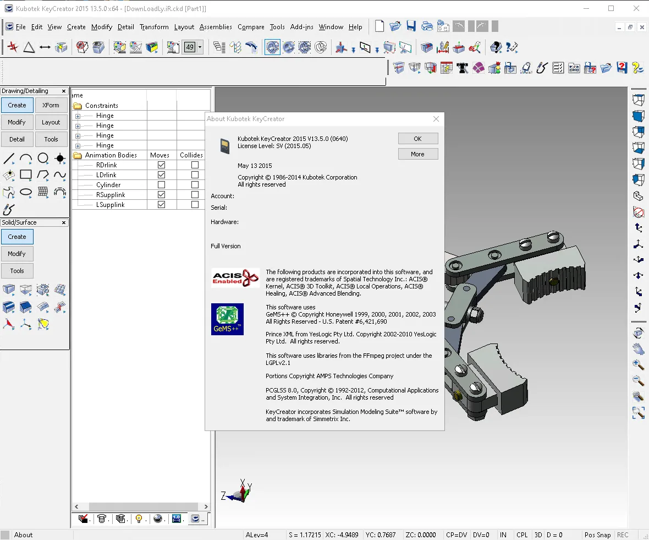Uncheck Moves for LSupplink

161,205
